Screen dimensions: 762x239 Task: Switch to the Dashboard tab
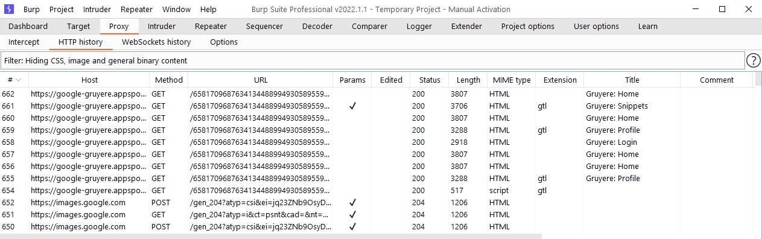(28, 27)
